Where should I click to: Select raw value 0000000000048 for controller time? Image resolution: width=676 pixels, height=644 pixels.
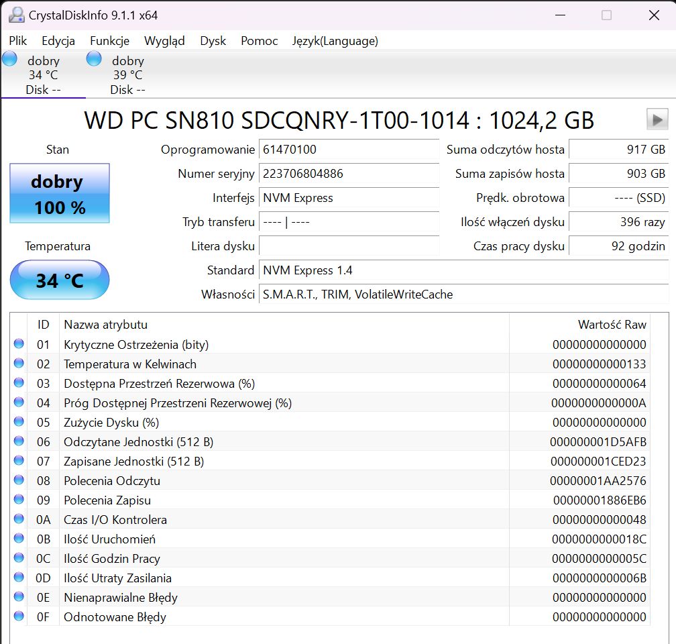click(600, 520)
